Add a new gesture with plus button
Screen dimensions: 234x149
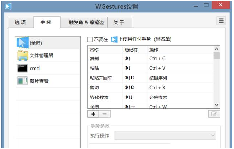click(x=94, y=114)
